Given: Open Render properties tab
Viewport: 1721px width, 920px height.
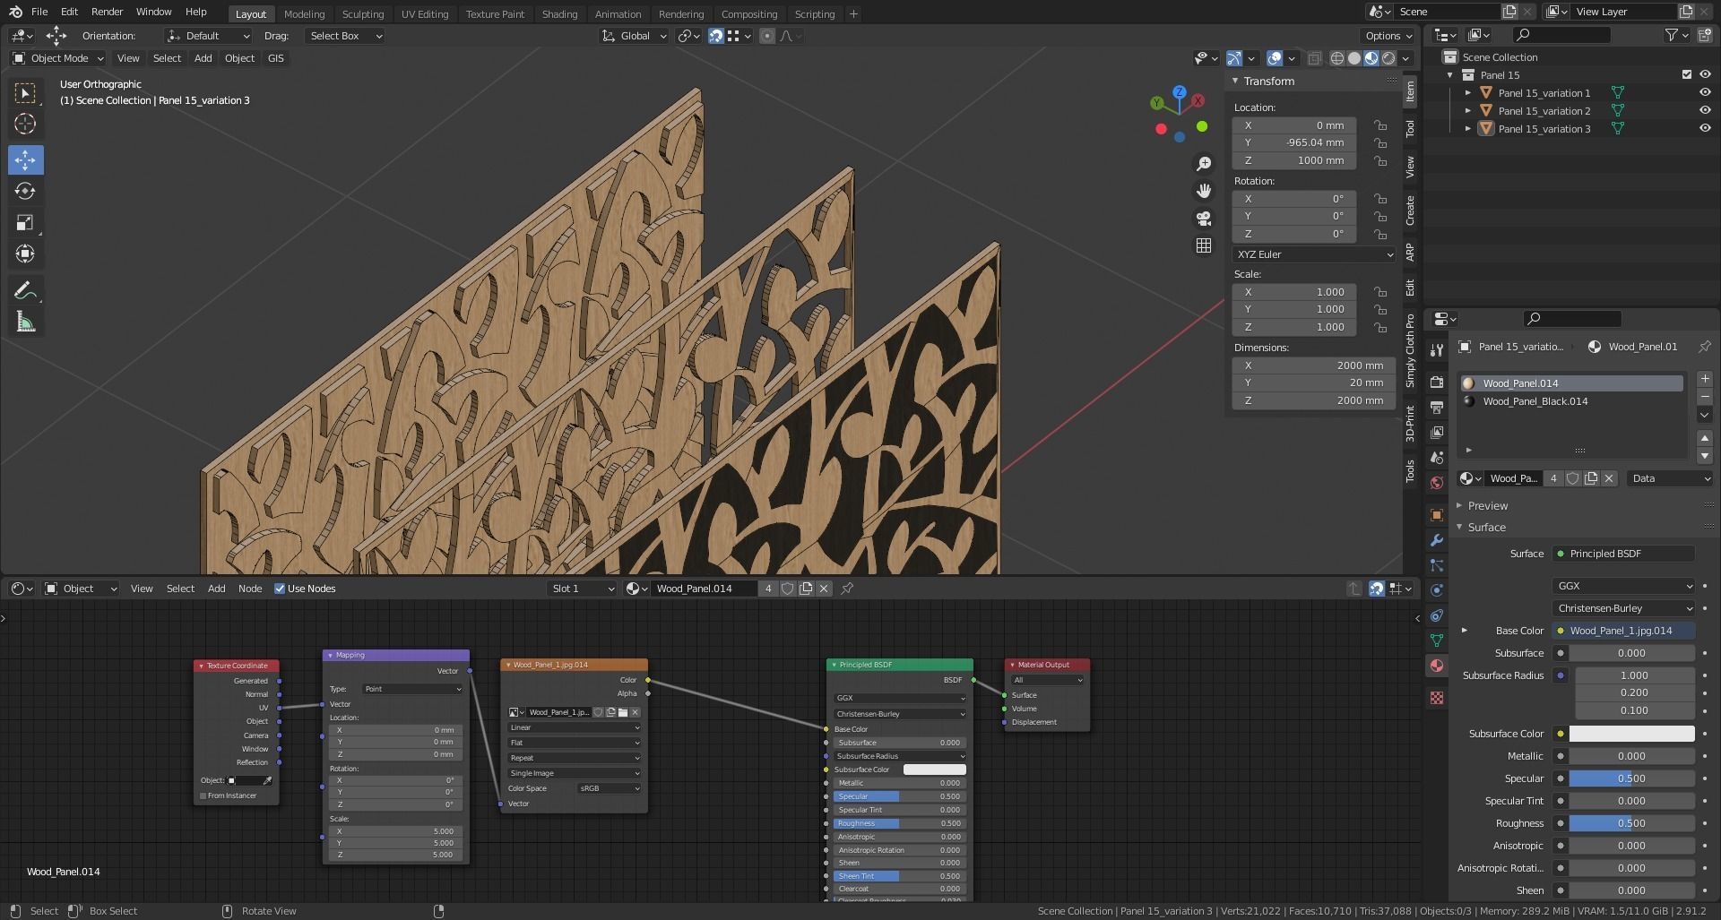Looking at the screenshot, I should [x=1437, y=382].
